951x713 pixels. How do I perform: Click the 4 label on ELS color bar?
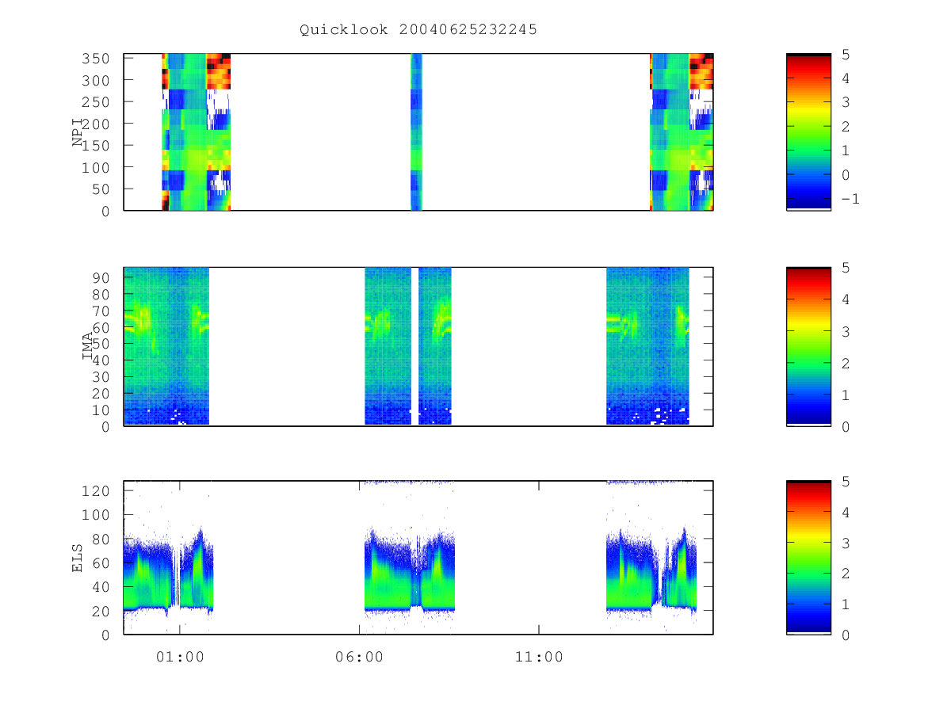tap(845, 512)
